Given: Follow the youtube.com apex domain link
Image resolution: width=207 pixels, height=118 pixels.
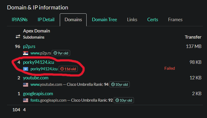Looking at the screenshot, I should (x=36, y=78).
